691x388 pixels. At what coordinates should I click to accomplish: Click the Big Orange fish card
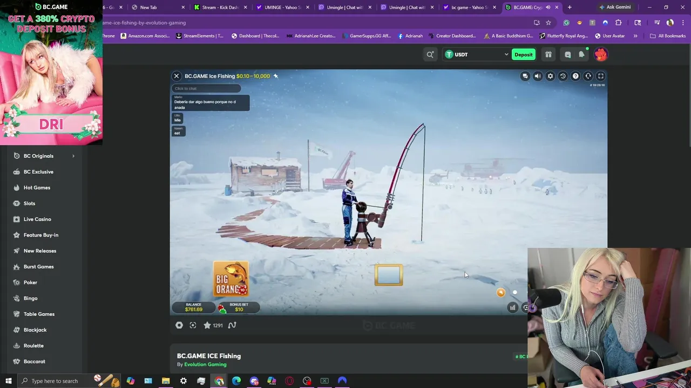click(231, 279)
